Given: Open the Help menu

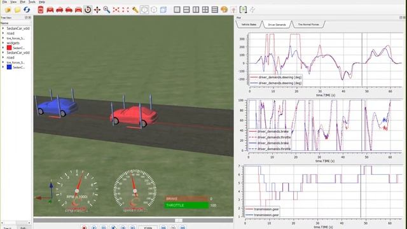Looking at the screenshot, I should 42,2.
